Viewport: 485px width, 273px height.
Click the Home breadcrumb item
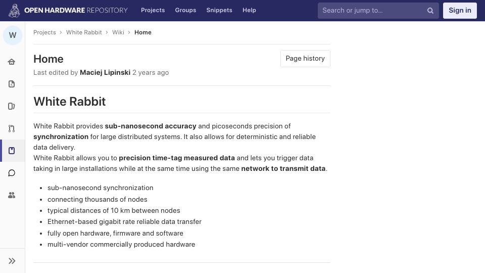point(143,32)
